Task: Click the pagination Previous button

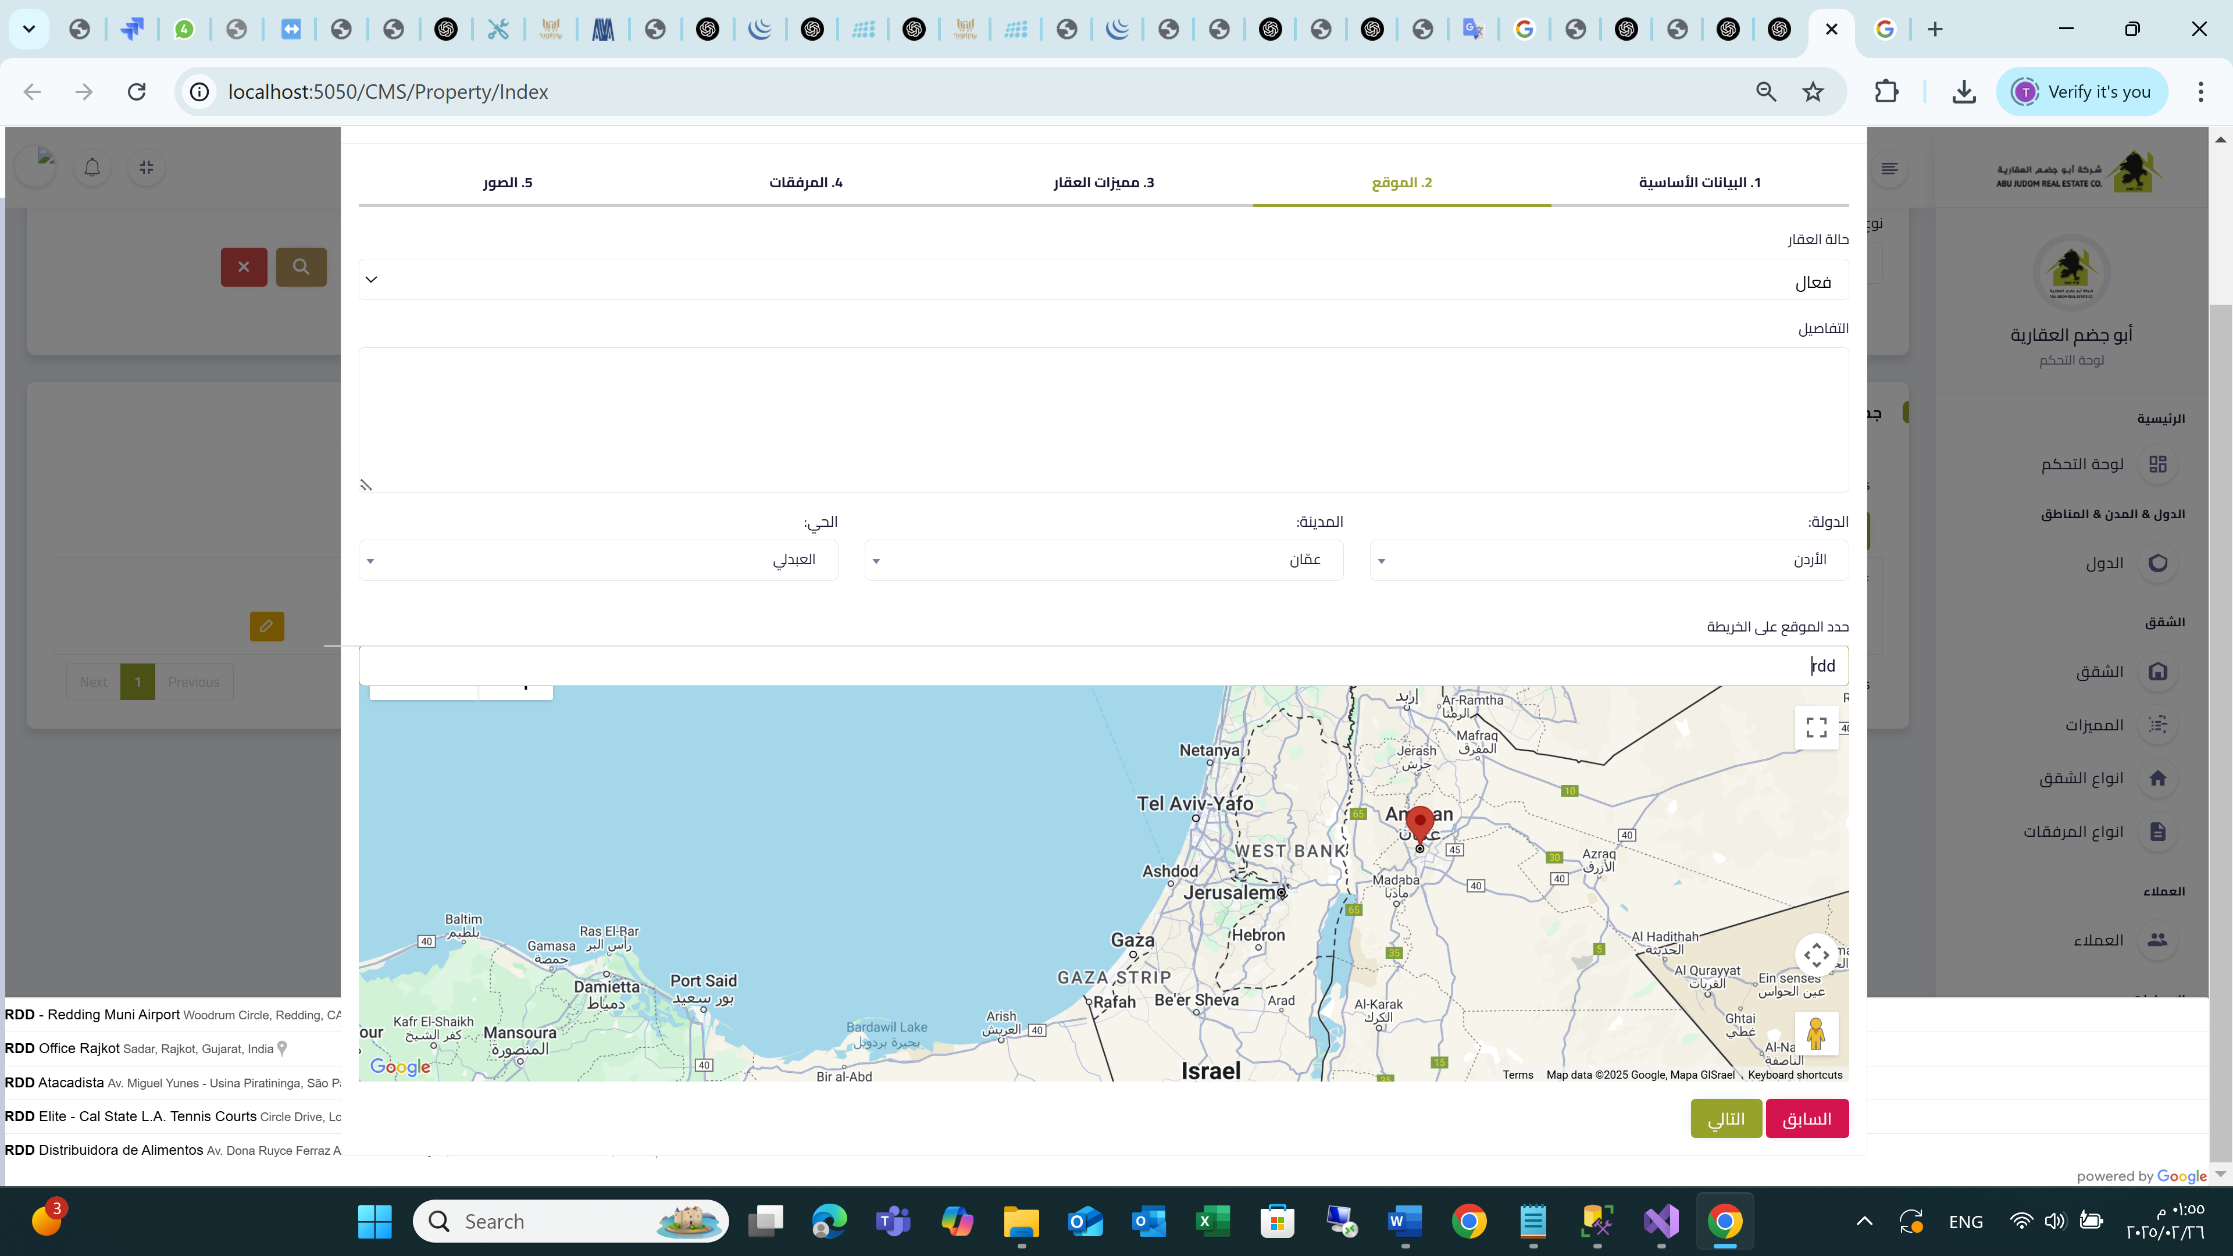Action: (193, 682)
